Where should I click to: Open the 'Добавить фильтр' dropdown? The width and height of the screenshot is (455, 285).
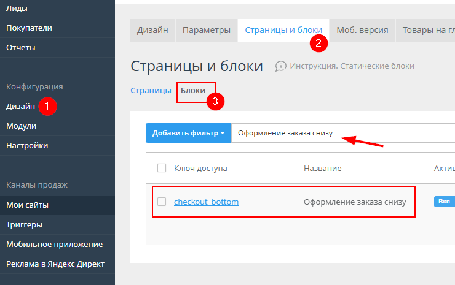pos(188,133)
